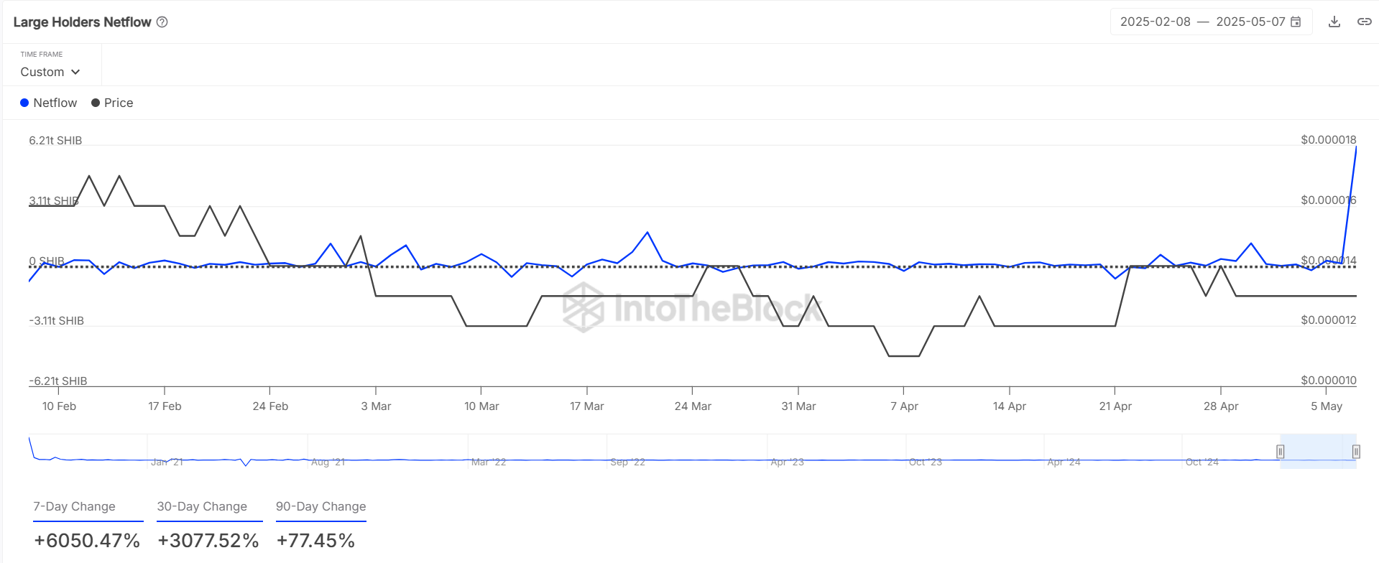Download the chart data
The height and width of the screenshot is (563, 1379).
pyautogui.click(x=1334, y=22)
